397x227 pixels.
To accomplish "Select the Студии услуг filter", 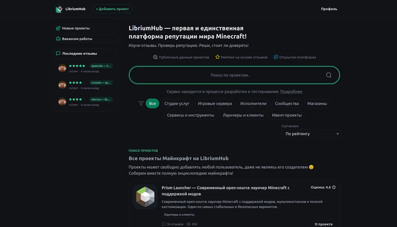I will click(177, 103).
